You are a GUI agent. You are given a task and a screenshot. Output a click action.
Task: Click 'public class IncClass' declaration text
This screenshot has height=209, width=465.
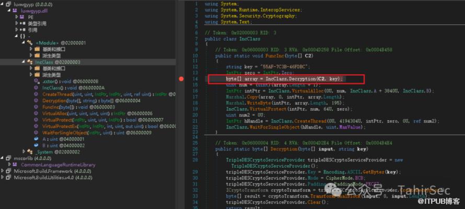click(232, 39)
